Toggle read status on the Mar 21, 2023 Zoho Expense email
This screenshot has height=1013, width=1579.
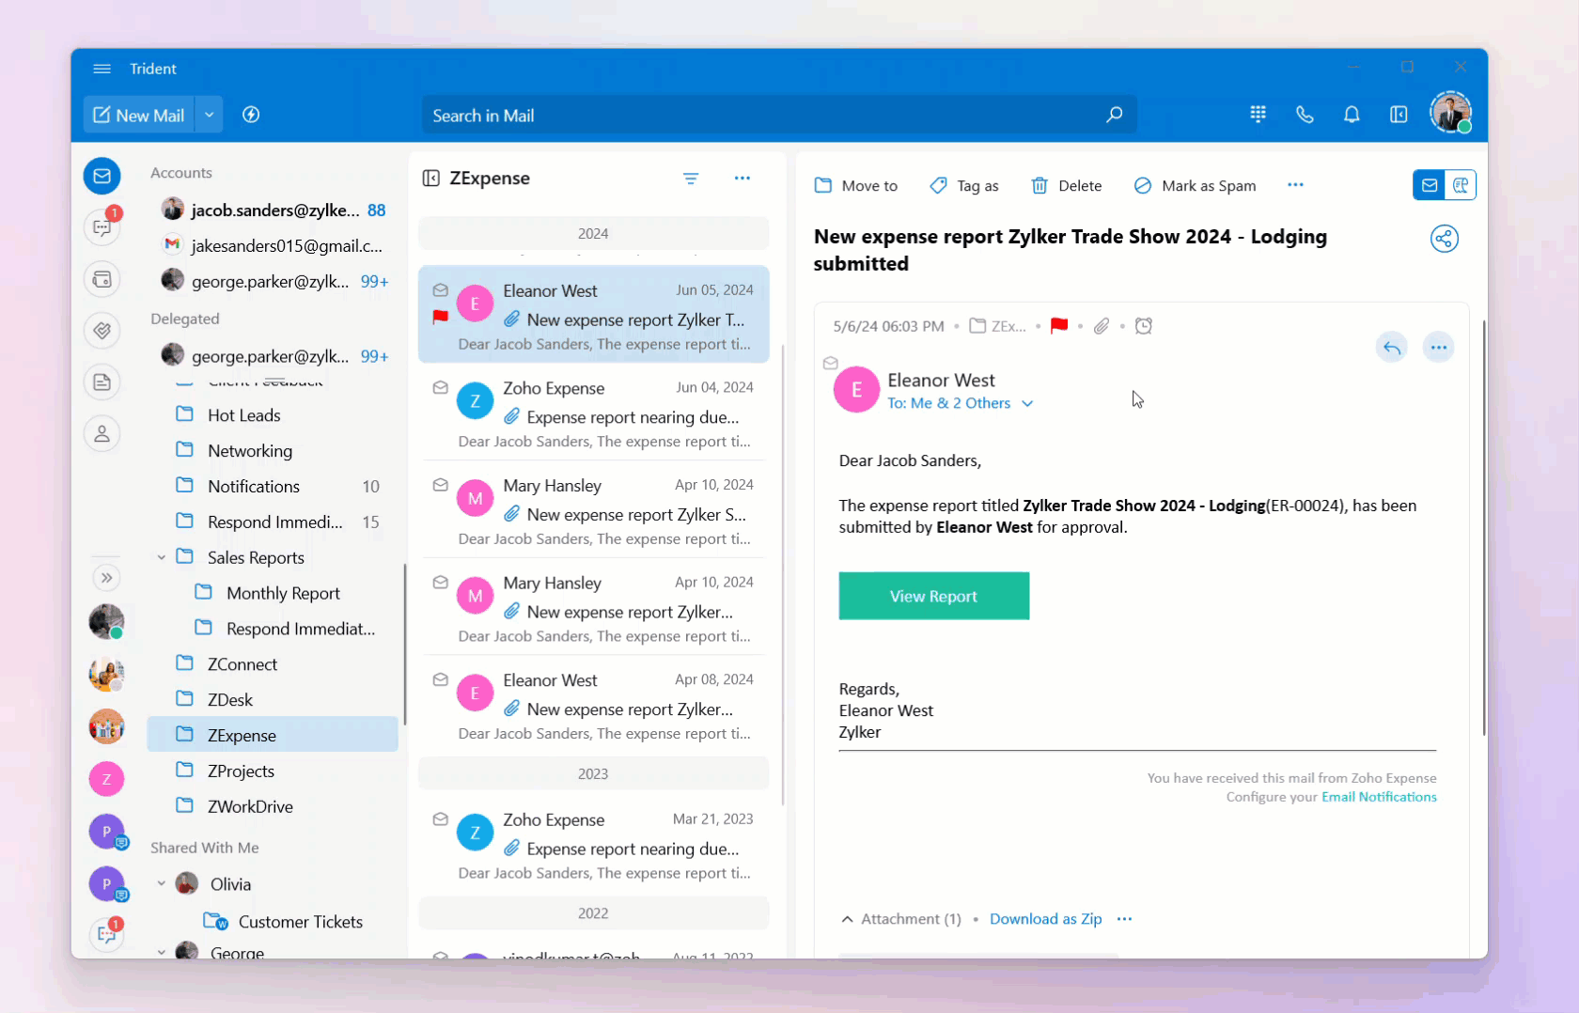[440, 819]
